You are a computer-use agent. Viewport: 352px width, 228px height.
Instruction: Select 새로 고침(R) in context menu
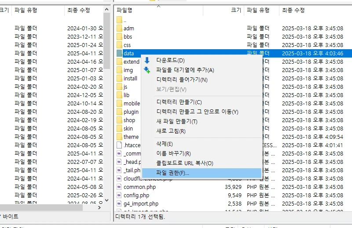[x=202, y=131]
